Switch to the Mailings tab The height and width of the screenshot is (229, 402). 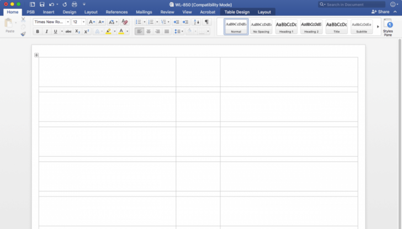[x=144, y=12]
